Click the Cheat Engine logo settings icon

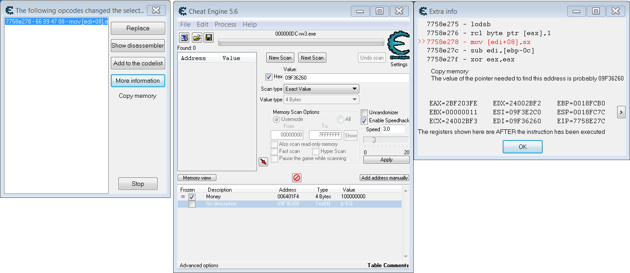point(398,45)
